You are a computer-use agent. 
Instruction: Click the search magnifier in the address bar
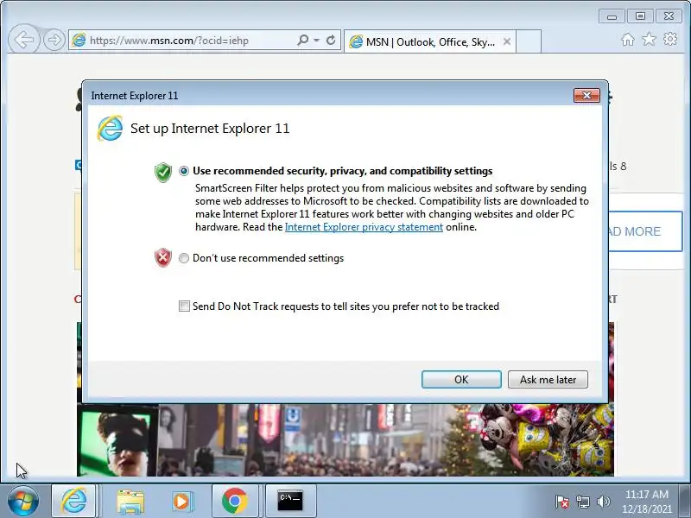(303, 41)
